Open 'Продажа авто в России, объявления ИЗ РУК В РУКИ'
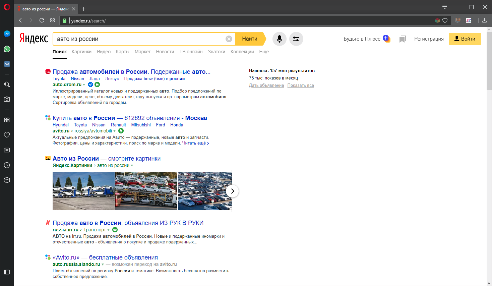The image size is (492, 286). [x=128, y=223]
